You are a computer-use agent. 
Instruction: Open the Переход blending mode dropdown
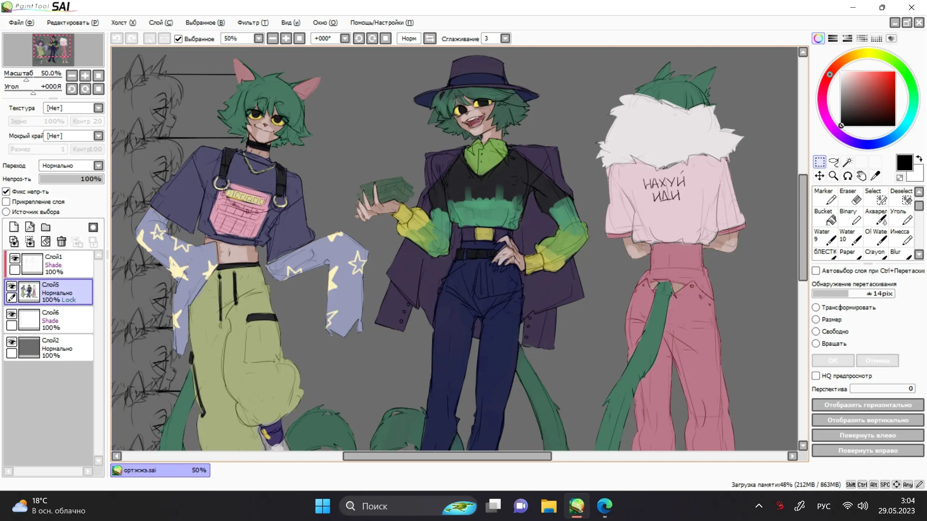click(x=98, y=165)
